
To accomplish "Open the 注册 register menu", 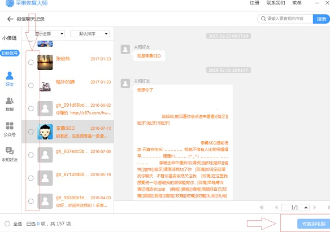I will [x=254, y=3].
